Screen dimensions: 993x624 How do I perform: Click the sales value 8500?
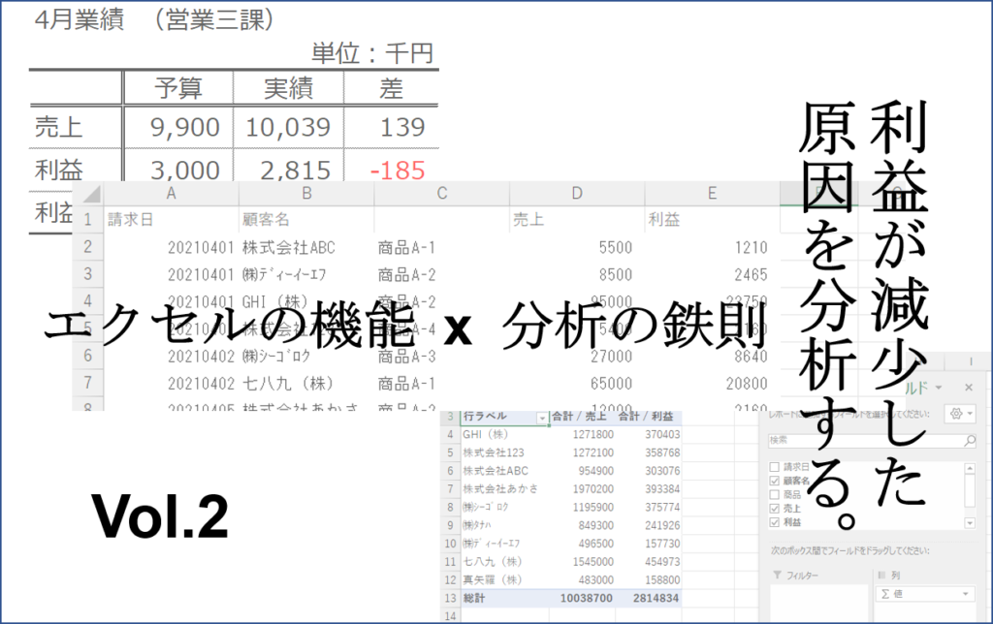tap(616, 274)
